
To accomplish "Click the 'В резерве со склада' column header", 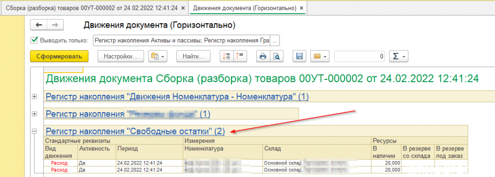I will coord(418,152).
